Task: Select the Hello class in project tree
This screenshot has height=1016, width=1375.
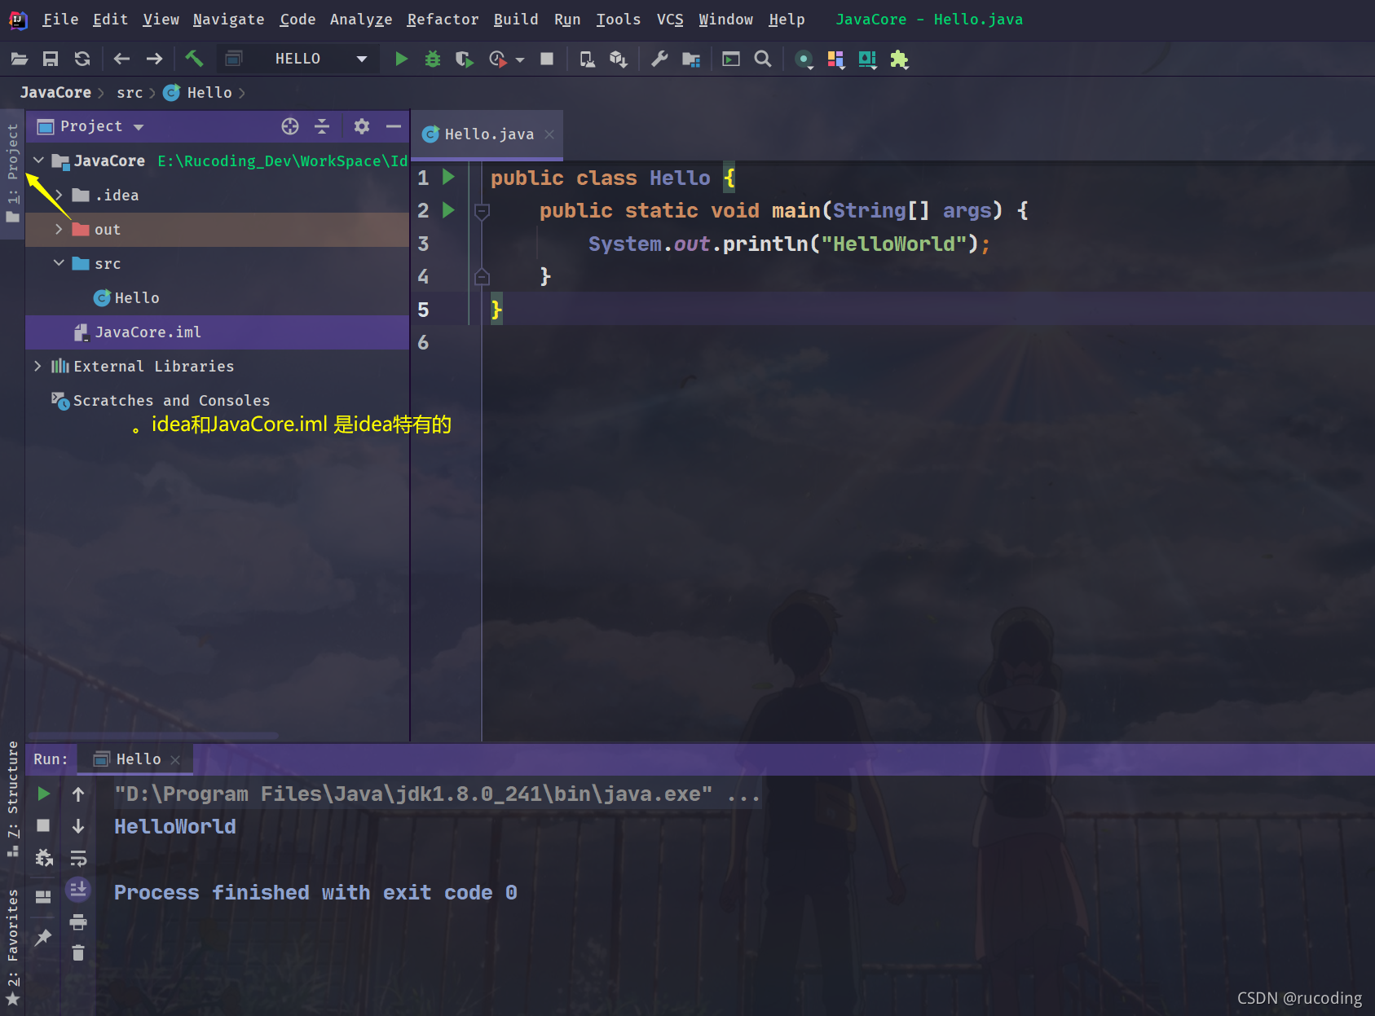Action: [126, 297]
